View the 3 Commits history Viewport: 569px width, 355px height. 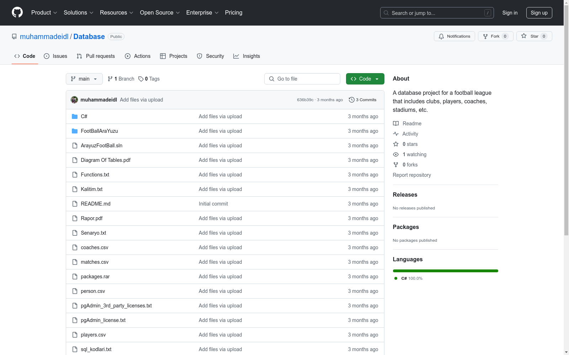pos(363,100)
